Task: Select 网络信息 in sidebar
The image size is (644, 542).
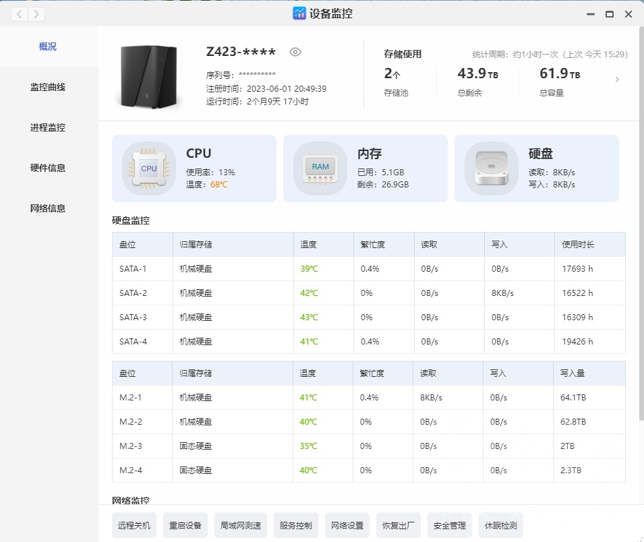Action: [x=48, y=208]
